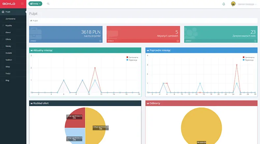Click the search magnifier icon
Image resolution: width=260 pixels, height=144 pixels.
tap(48, 4)
